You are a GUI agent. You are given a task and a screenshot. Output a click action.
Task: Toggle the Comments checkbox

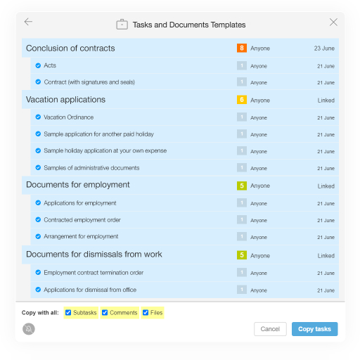coord(105,313)
